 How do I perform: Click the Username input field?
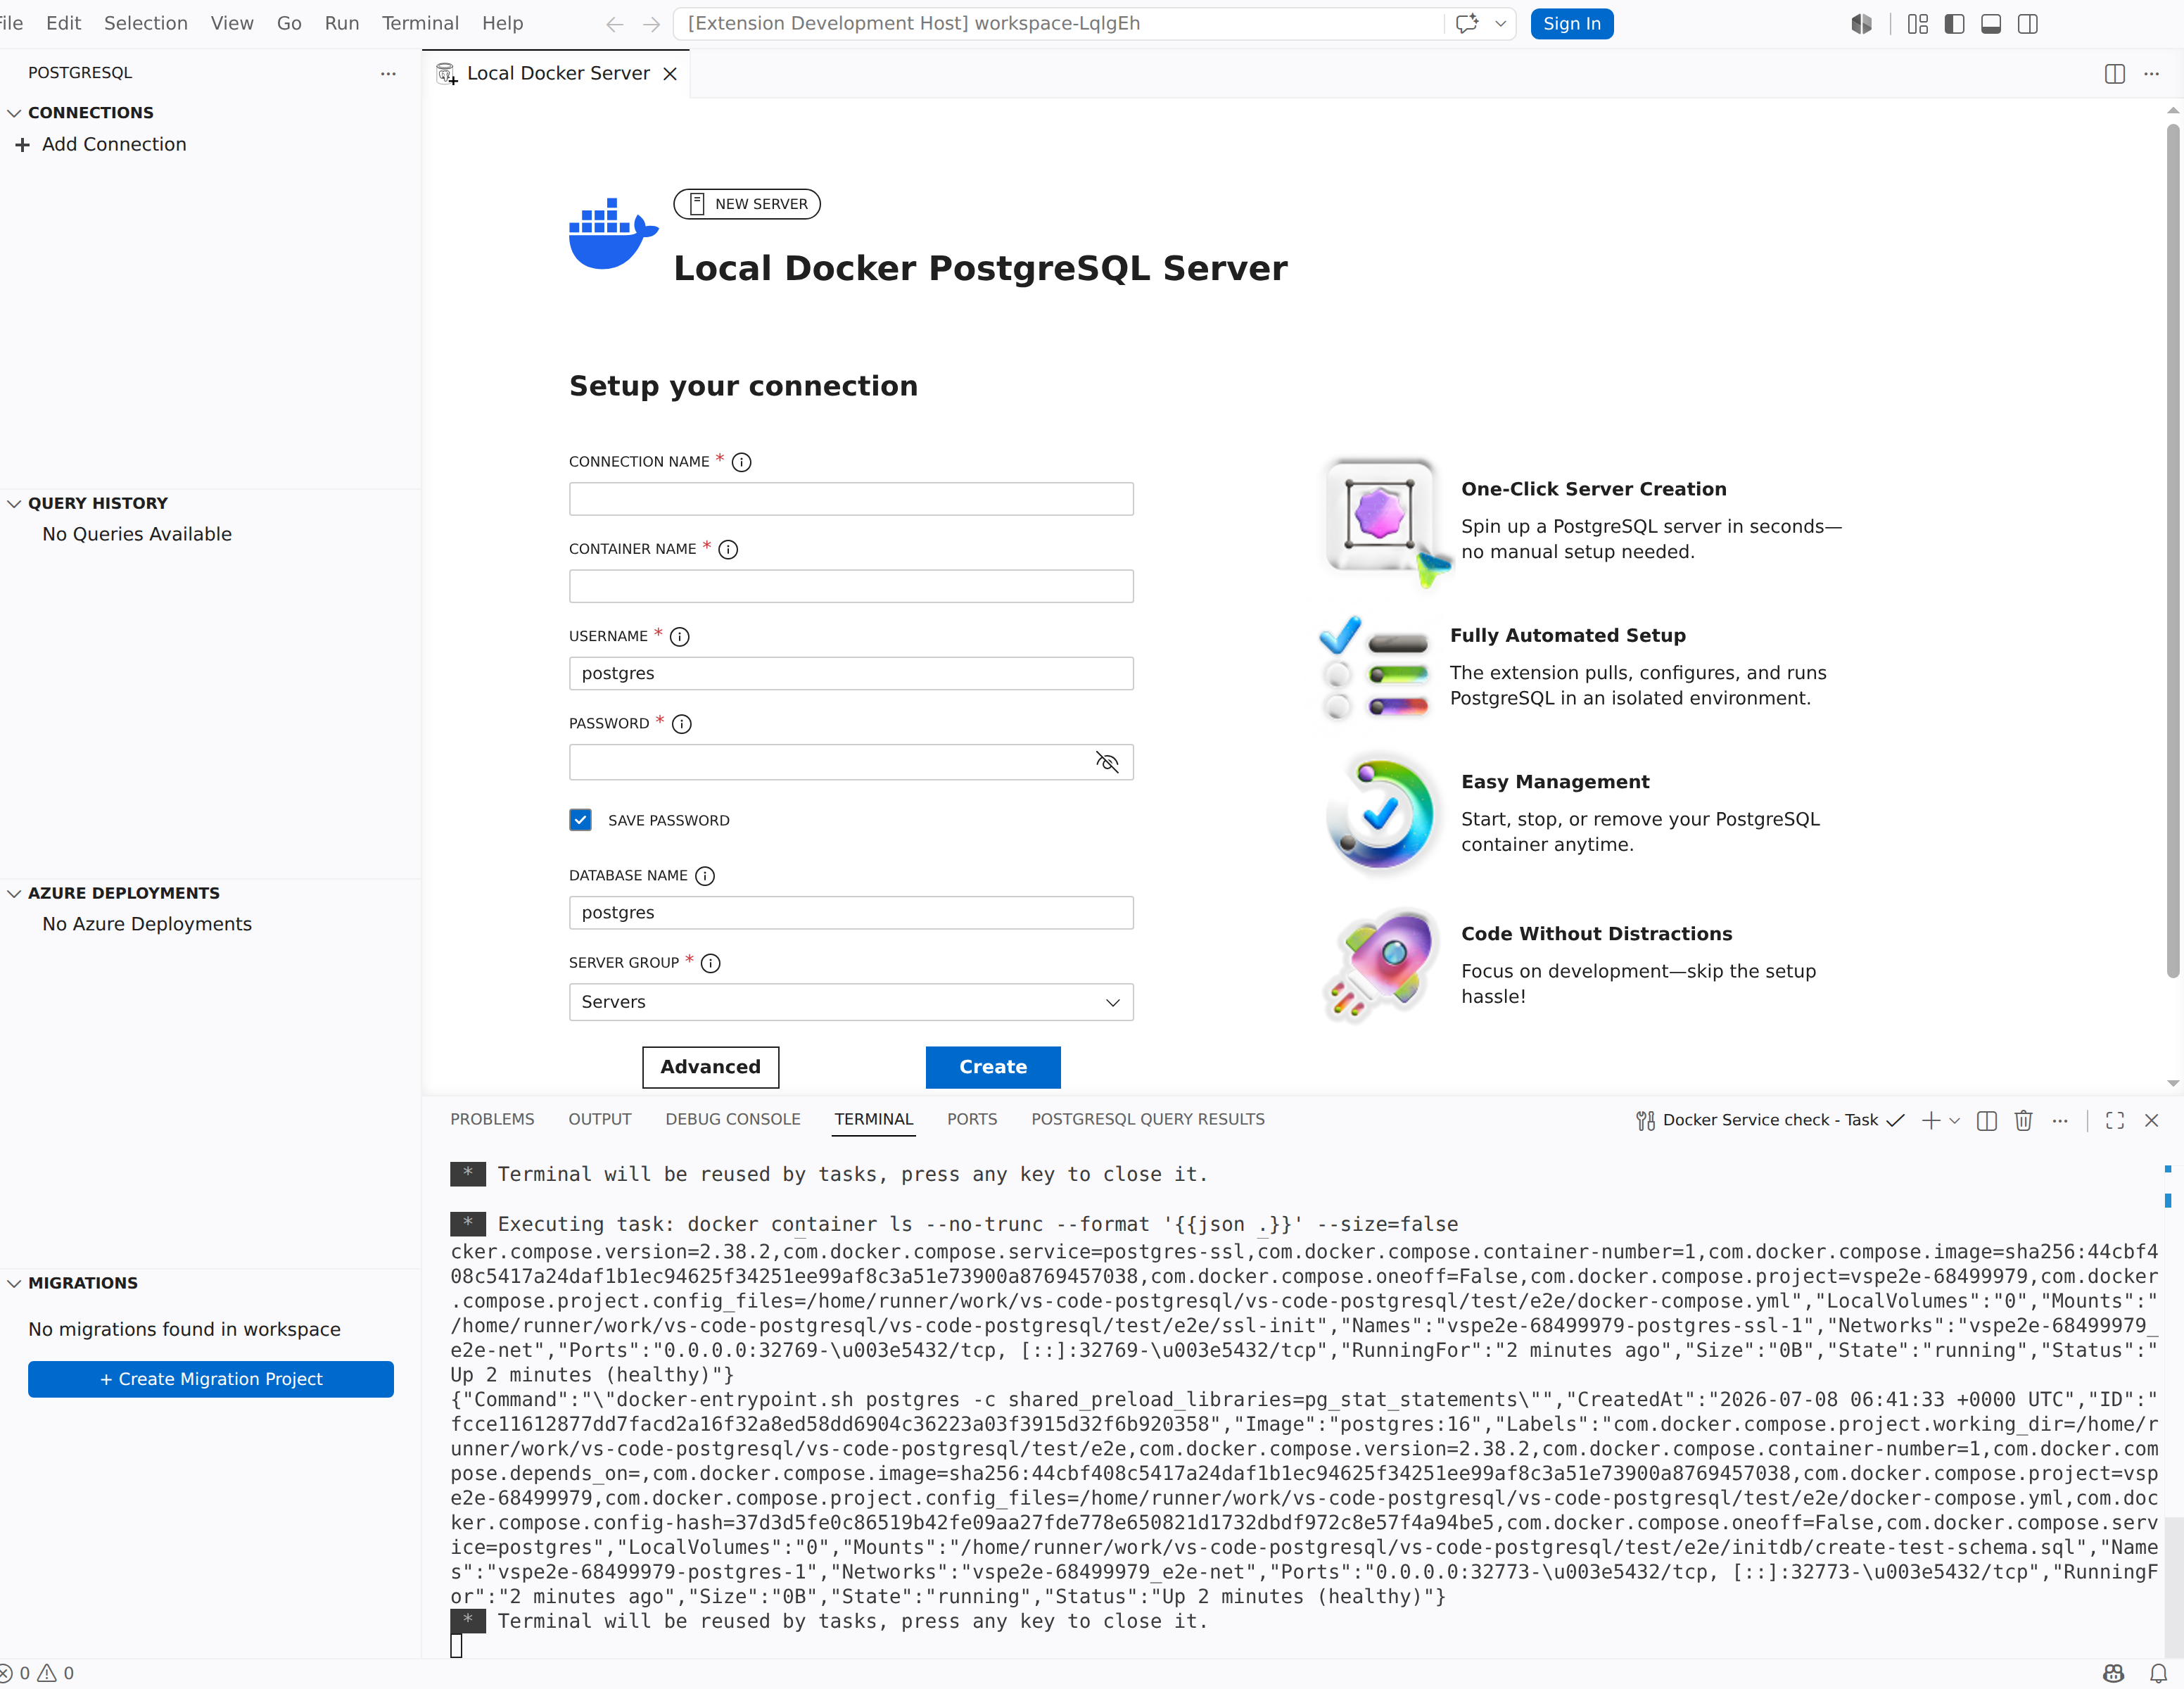coord(851,674)
